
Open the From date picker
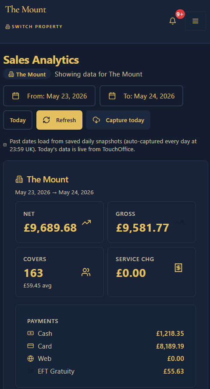click(x=49, y=96)
